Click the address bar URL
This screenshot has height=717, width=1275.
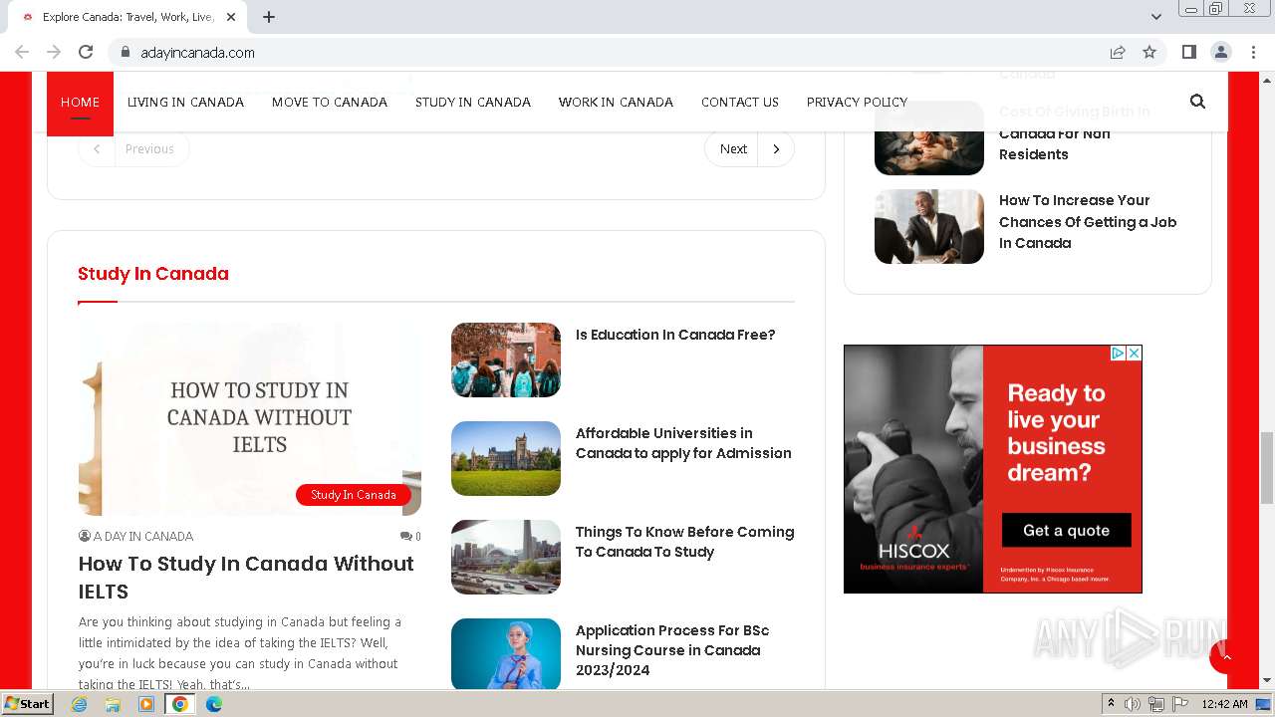click(x=198, y=52)
